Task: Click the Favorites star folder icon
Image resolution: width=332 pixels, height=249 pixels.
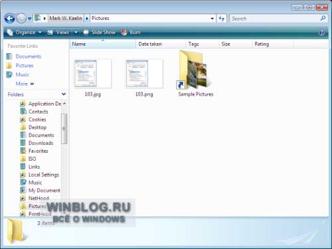Action: click(x=23, y=151)
